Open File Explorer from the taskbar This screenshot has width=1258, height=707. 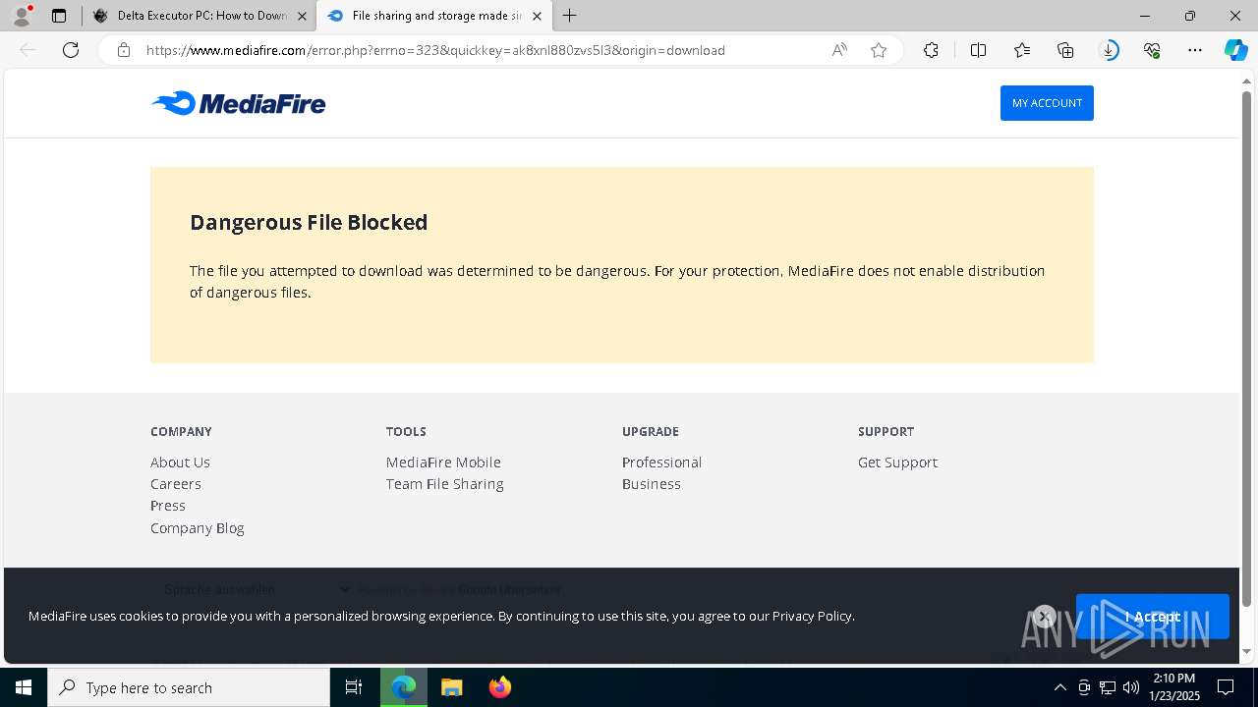451,687
